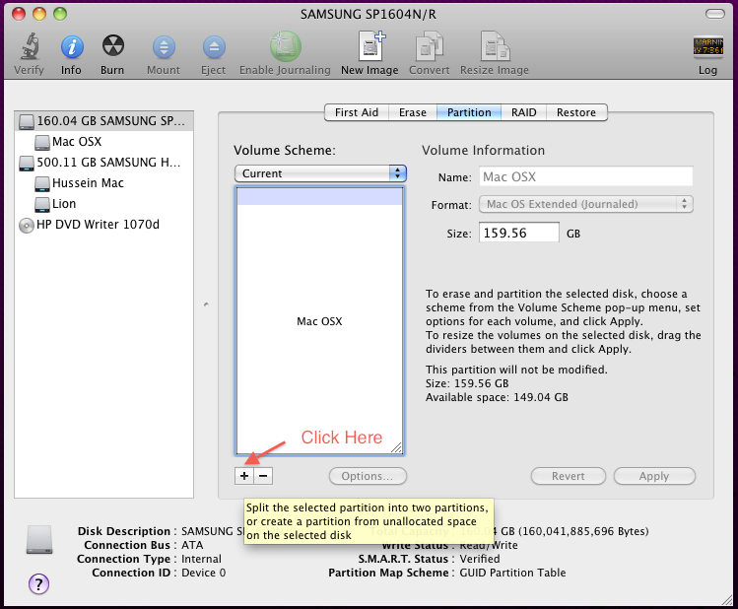
Task: Click the Eject toolbar icon
Action: tap(214, 47)
